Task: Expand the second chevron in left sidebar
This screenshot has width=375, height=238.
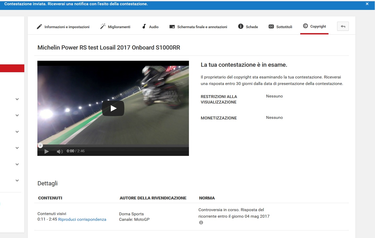Action: pyautogui.click(x=17, y=115)
